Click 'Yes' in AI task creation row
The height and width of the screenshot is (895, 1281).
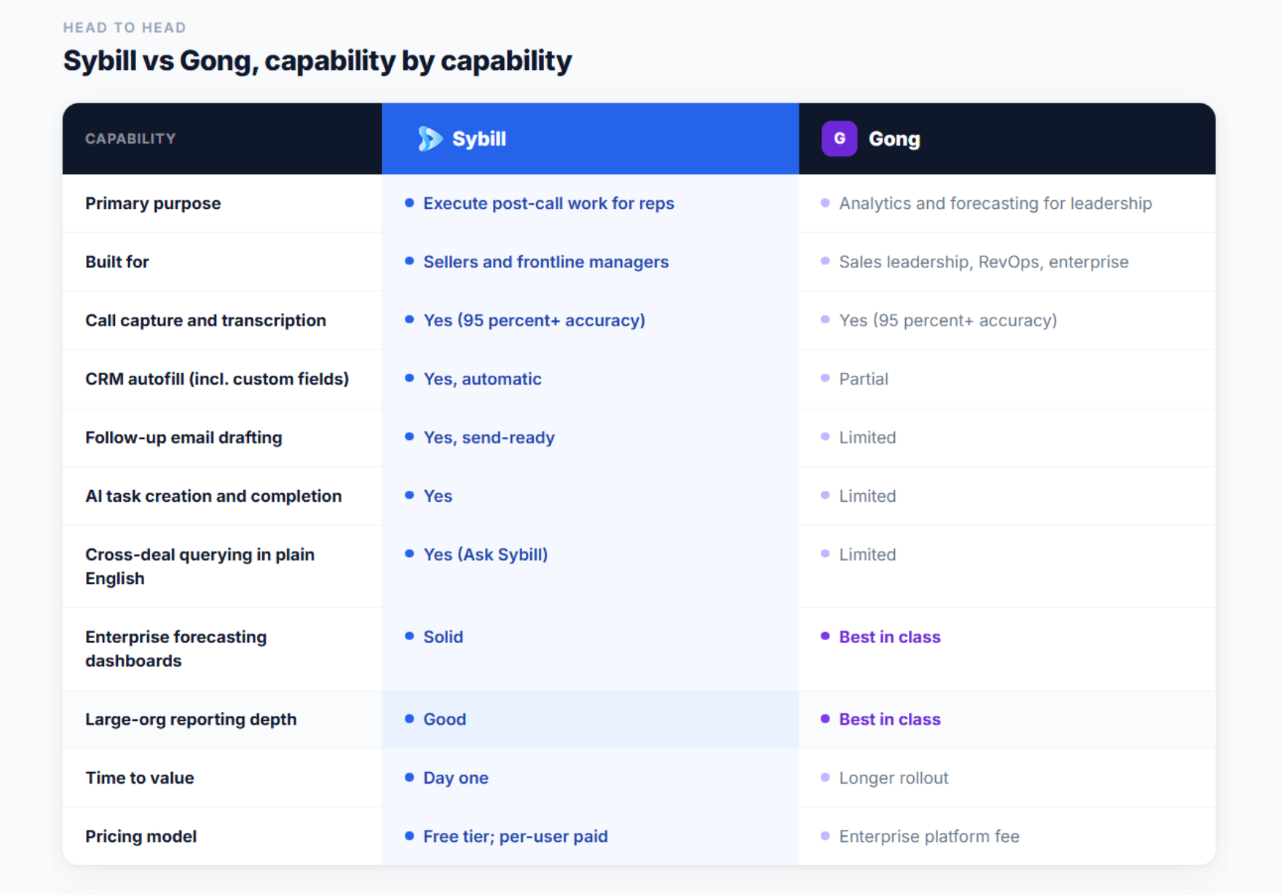tap(438, 496)
